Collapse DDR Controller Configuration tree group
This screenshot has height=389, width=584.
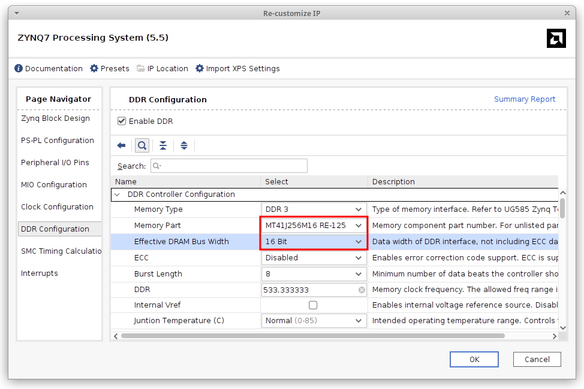coord(117,194)
